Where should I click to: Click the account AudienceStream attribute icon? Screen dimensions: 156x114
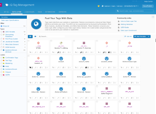tap(61, 59)
